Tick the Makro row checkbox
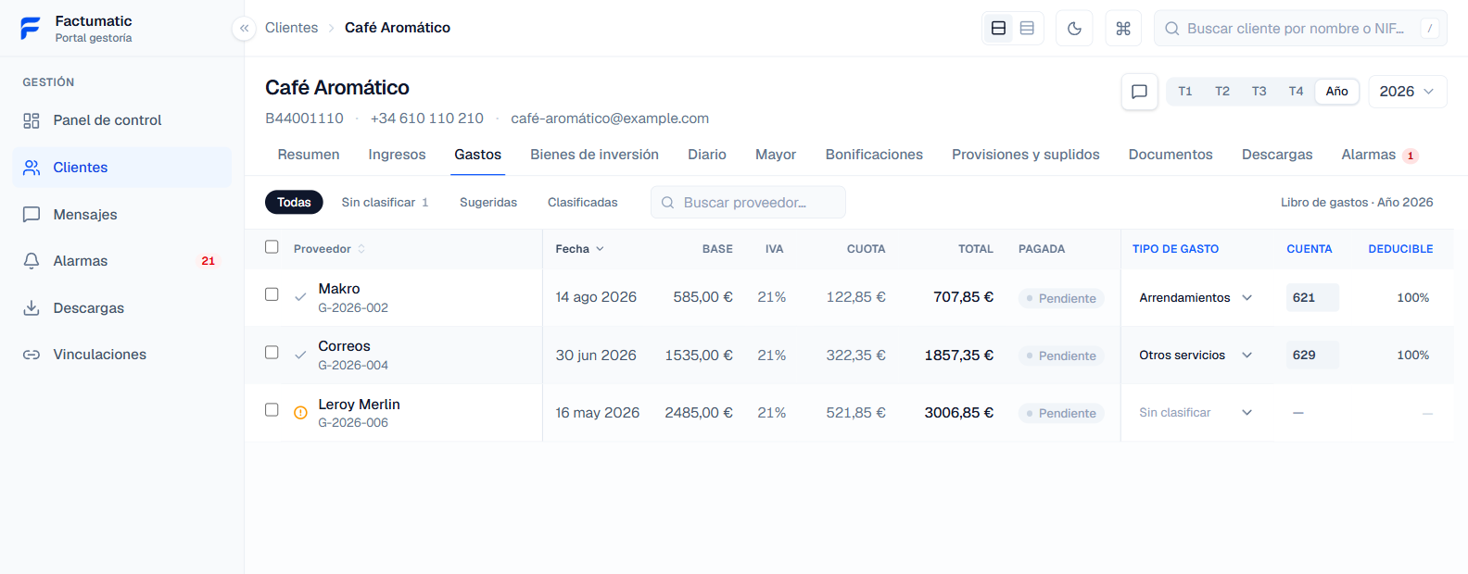 [272, 294]
